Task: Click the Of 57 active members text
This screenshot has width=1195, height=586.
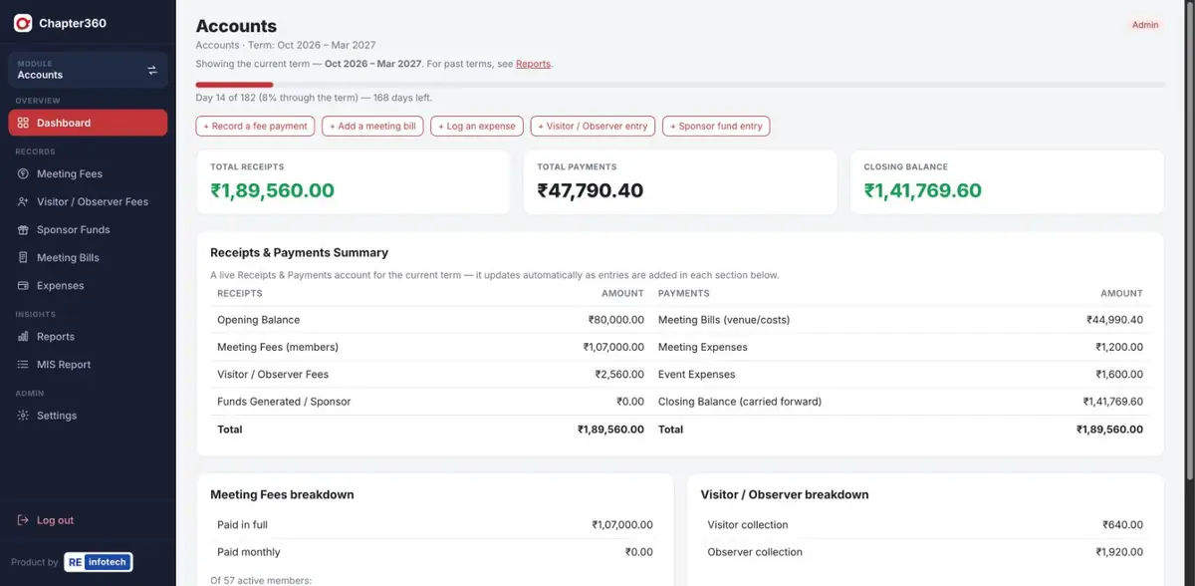Action: [x=261, y=580]
